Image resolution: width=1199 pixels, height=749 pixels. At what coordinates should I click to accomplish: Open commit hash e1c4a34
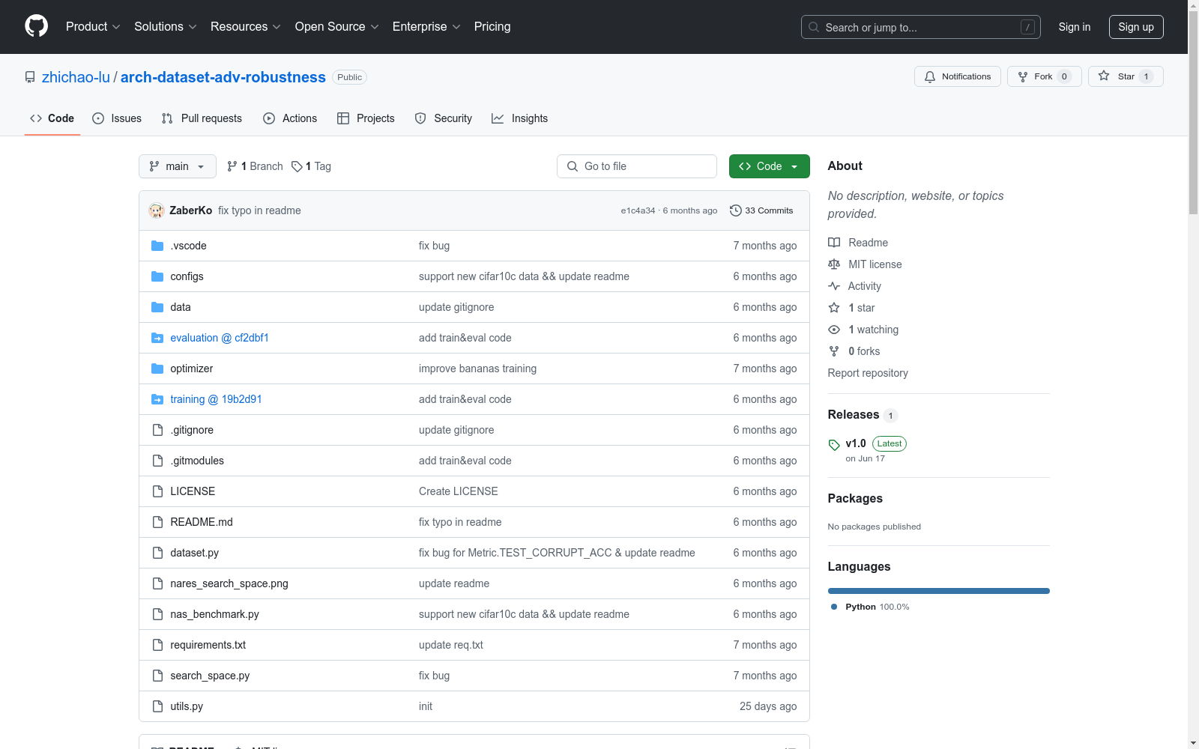638,211
